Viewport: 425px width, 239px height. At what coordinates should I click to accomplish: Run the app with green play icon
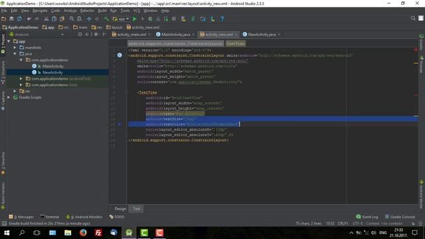point(134,19)
